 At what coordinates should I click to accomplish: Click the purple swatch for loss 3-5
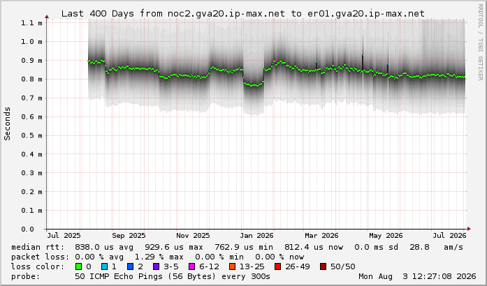coord(156,266)
